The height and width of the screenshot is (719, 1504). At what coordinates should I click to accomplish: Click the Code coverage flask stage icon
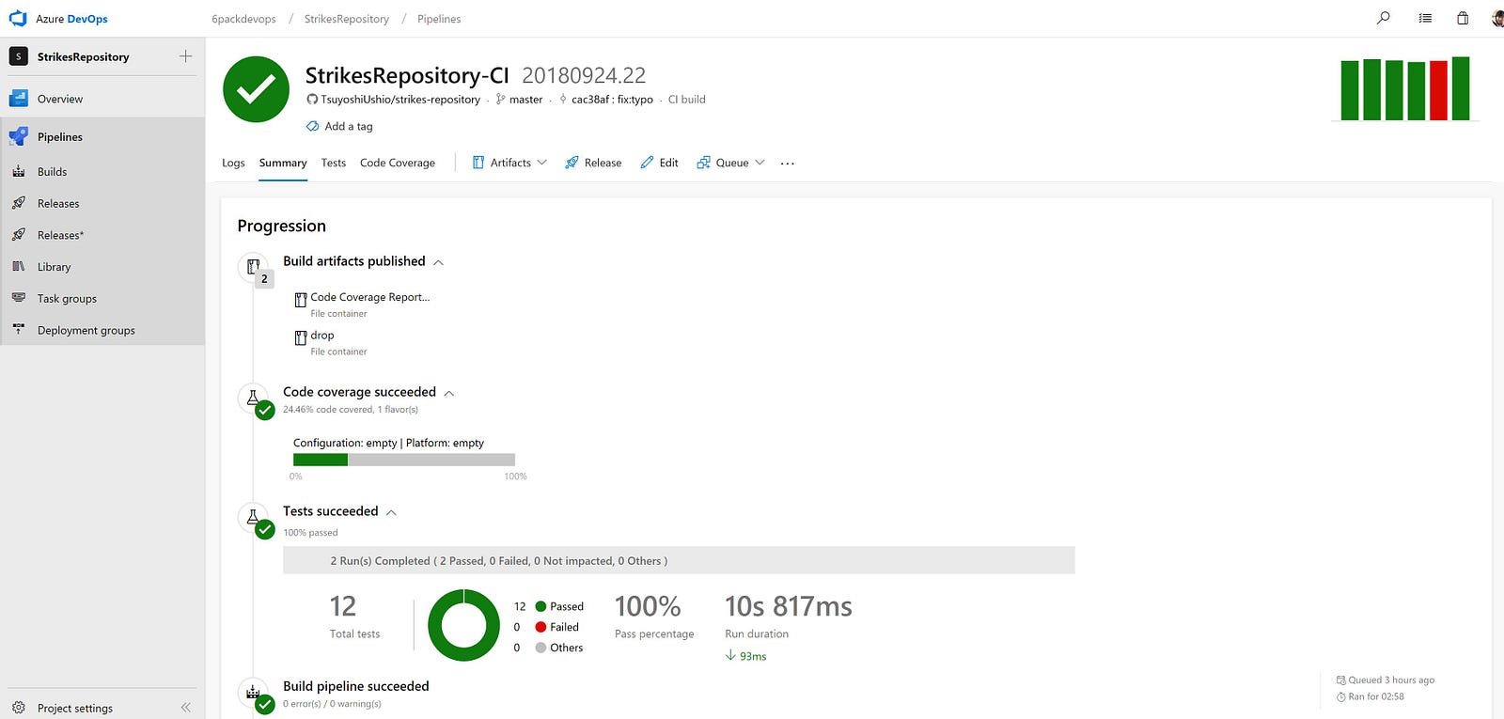(253, 399)
